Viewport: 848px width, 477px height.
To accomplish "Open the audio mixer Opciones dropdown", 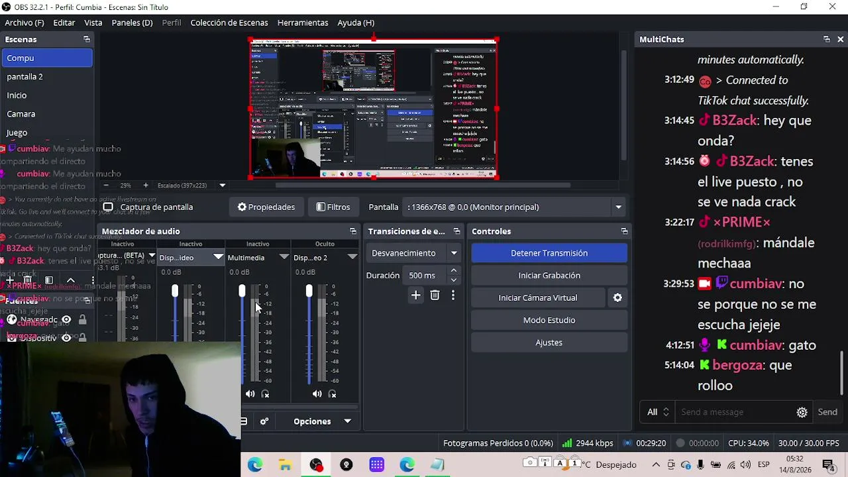I will [322, 421].
